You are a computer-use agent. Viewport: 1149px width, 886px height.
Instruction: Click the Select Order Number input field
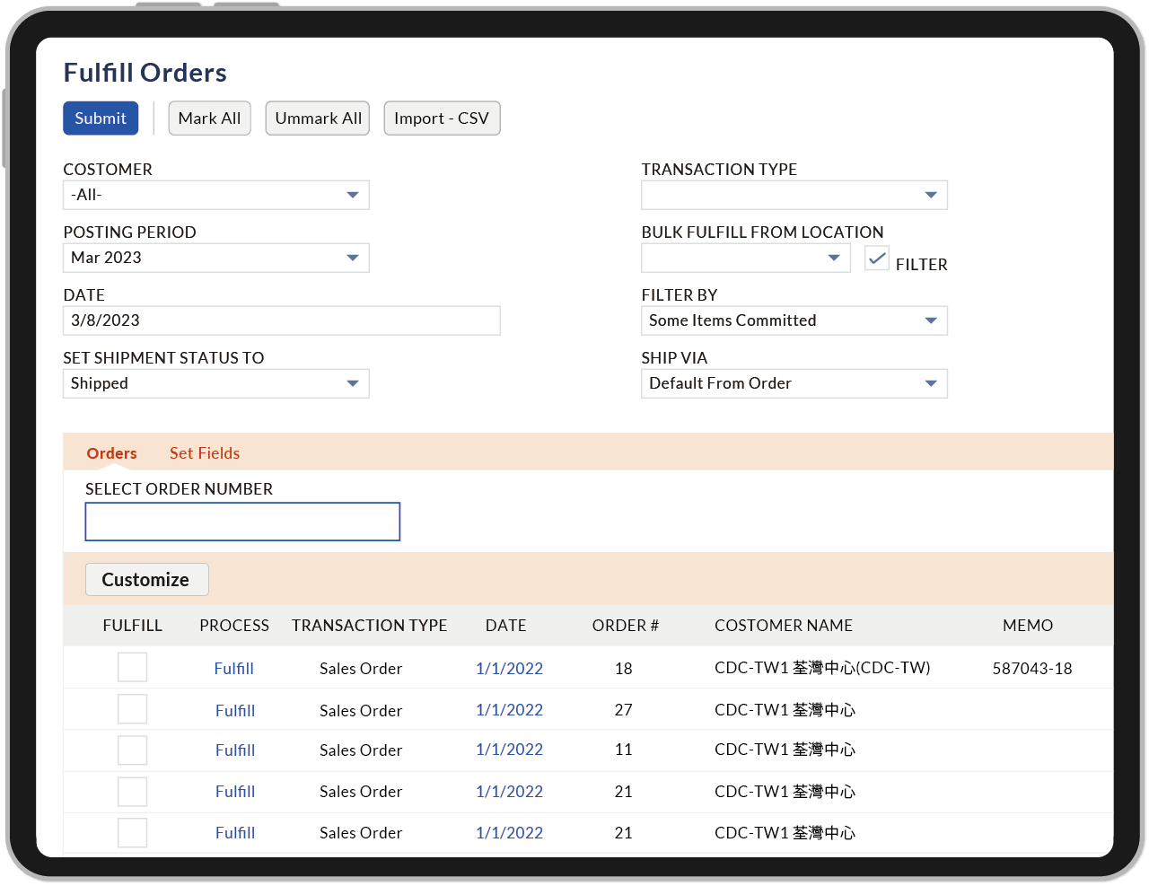pos(242,522)
